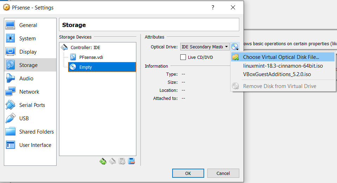Click the add storage attachment icon
The width and height of the screenshot is (337, 183).
122,161
